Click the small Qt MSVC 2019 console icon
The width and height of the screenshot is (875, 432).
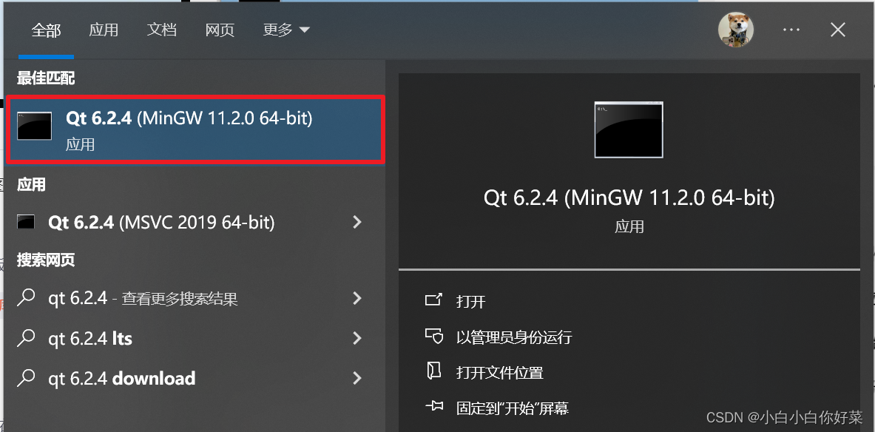pos(26,222)
